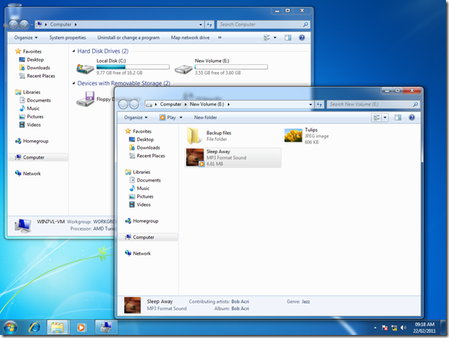Open Videos library in New Volume window sidebar
Screen dimensions: 449x338
140,204
